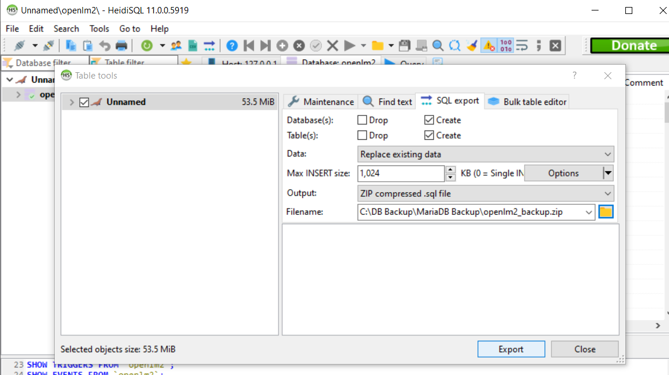Open the Output 'ZIP compressed .sql file' dropdown
The height and width of the screenshot is (375, 669).
tap(486, 193)
